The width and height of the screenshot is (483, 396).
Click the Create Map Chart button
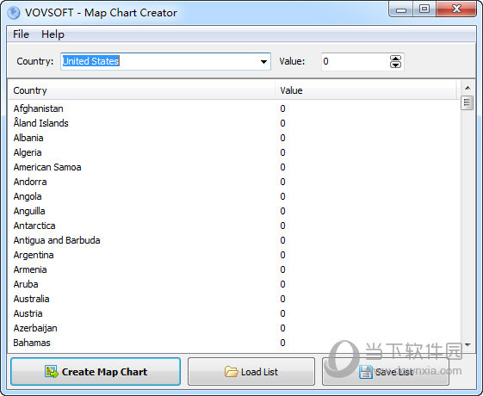point(96,372)
